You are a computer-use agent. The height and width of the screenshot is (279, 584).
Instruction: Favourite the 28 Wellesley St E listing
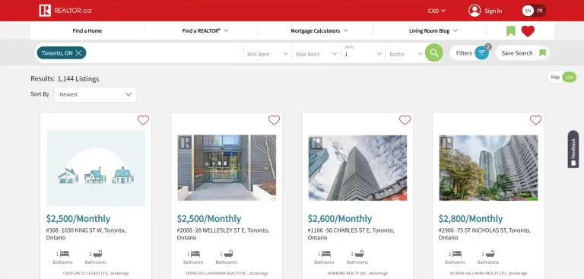pyautogui.click(x=274, y=120)
